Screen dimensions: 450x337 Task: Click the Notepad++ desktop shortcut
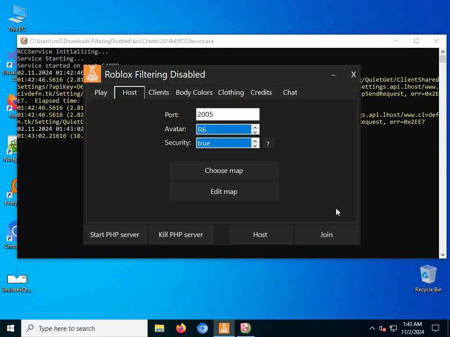coord(11,149)
